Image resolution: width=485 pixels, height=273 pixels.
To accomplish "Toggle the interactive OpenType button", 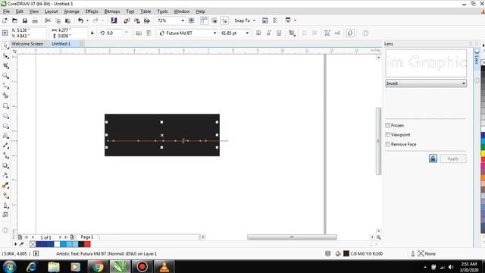I will [350, 33].
